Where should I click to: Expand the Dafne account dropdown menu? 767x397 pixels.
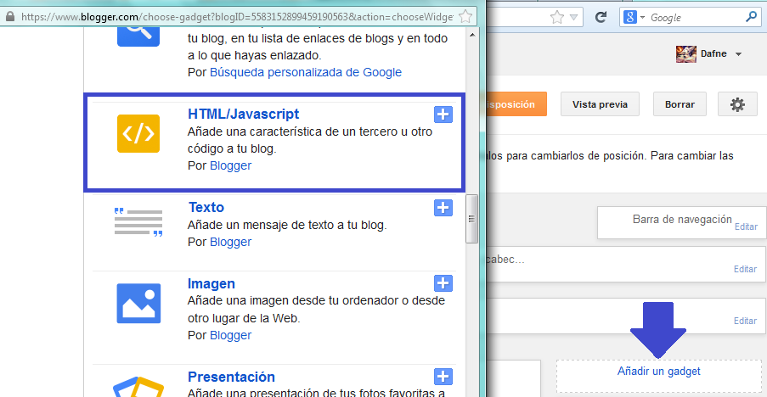pos(739,54)
